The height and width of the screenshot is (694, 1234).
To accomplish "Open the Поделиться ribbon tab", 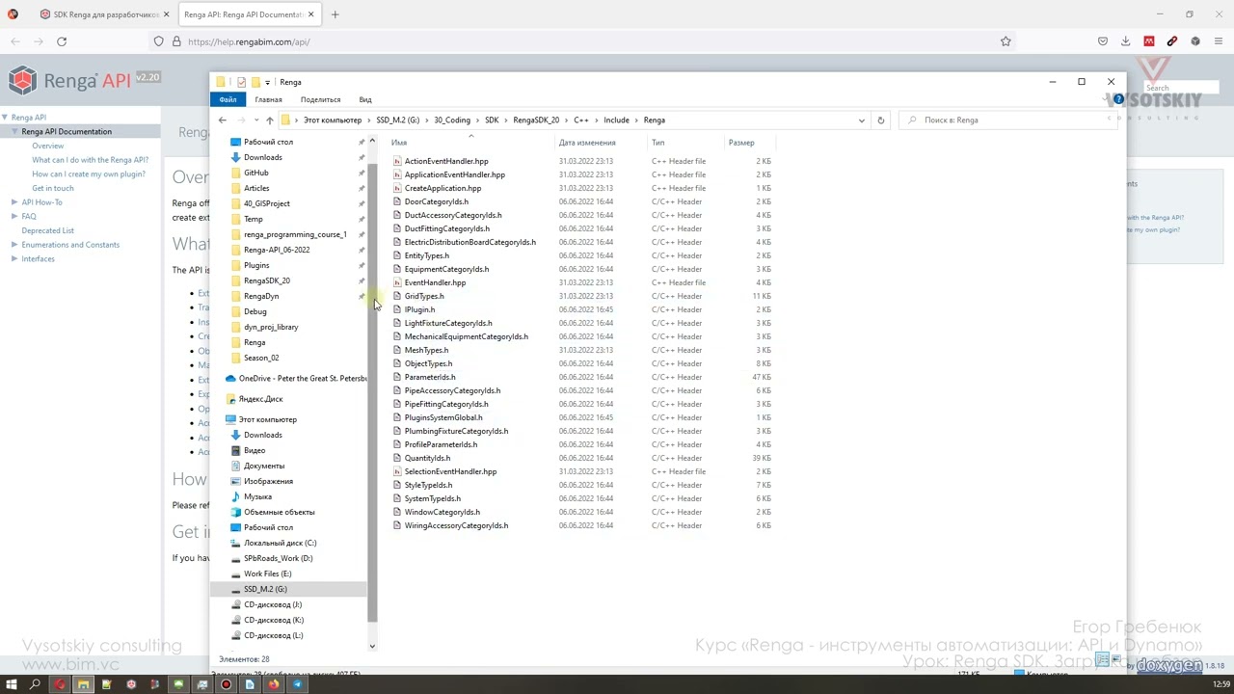I will click(x=320, y=99).
